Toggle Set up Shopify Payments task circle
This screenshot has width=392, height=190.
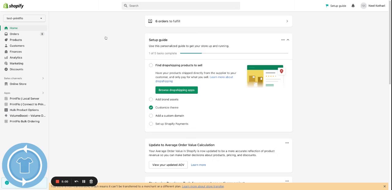pyautogui.click(x=151, y=124)
